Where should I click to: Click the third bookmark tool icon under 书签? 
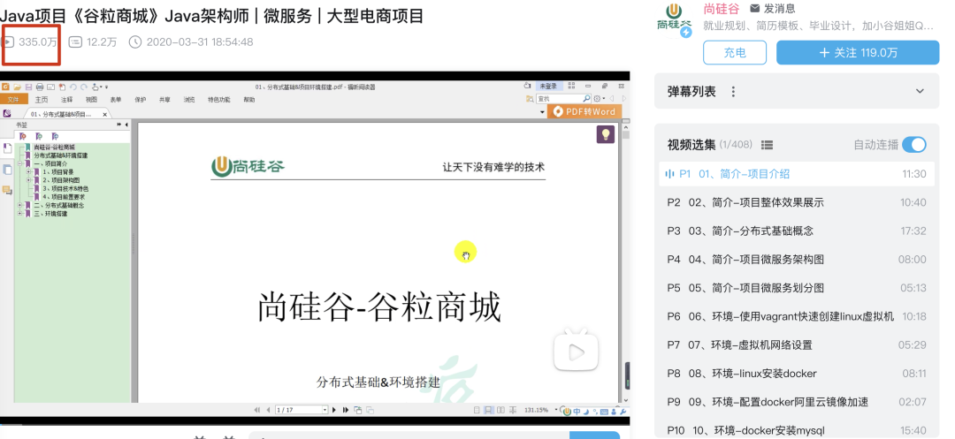[55, 136]
